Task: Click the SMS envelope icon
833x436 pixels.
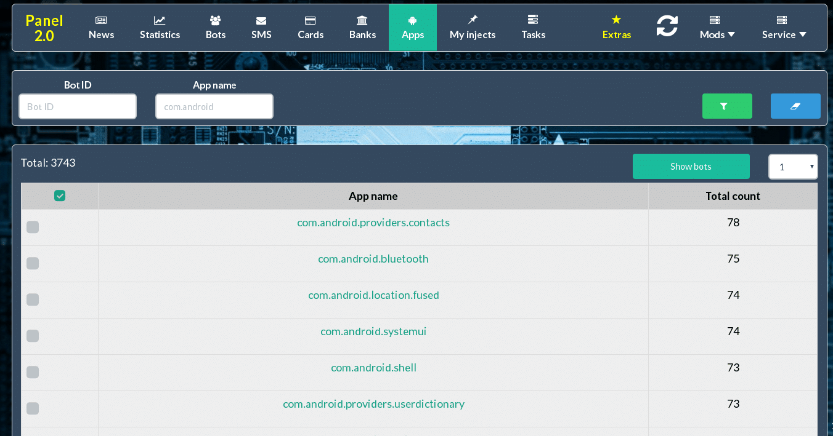Action: click(261, 20)
